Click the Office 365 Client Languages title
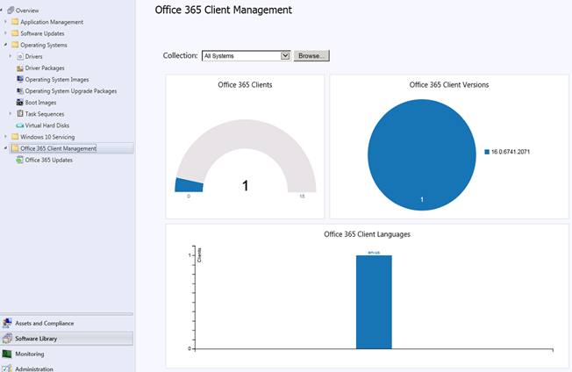 coord(367,234)
